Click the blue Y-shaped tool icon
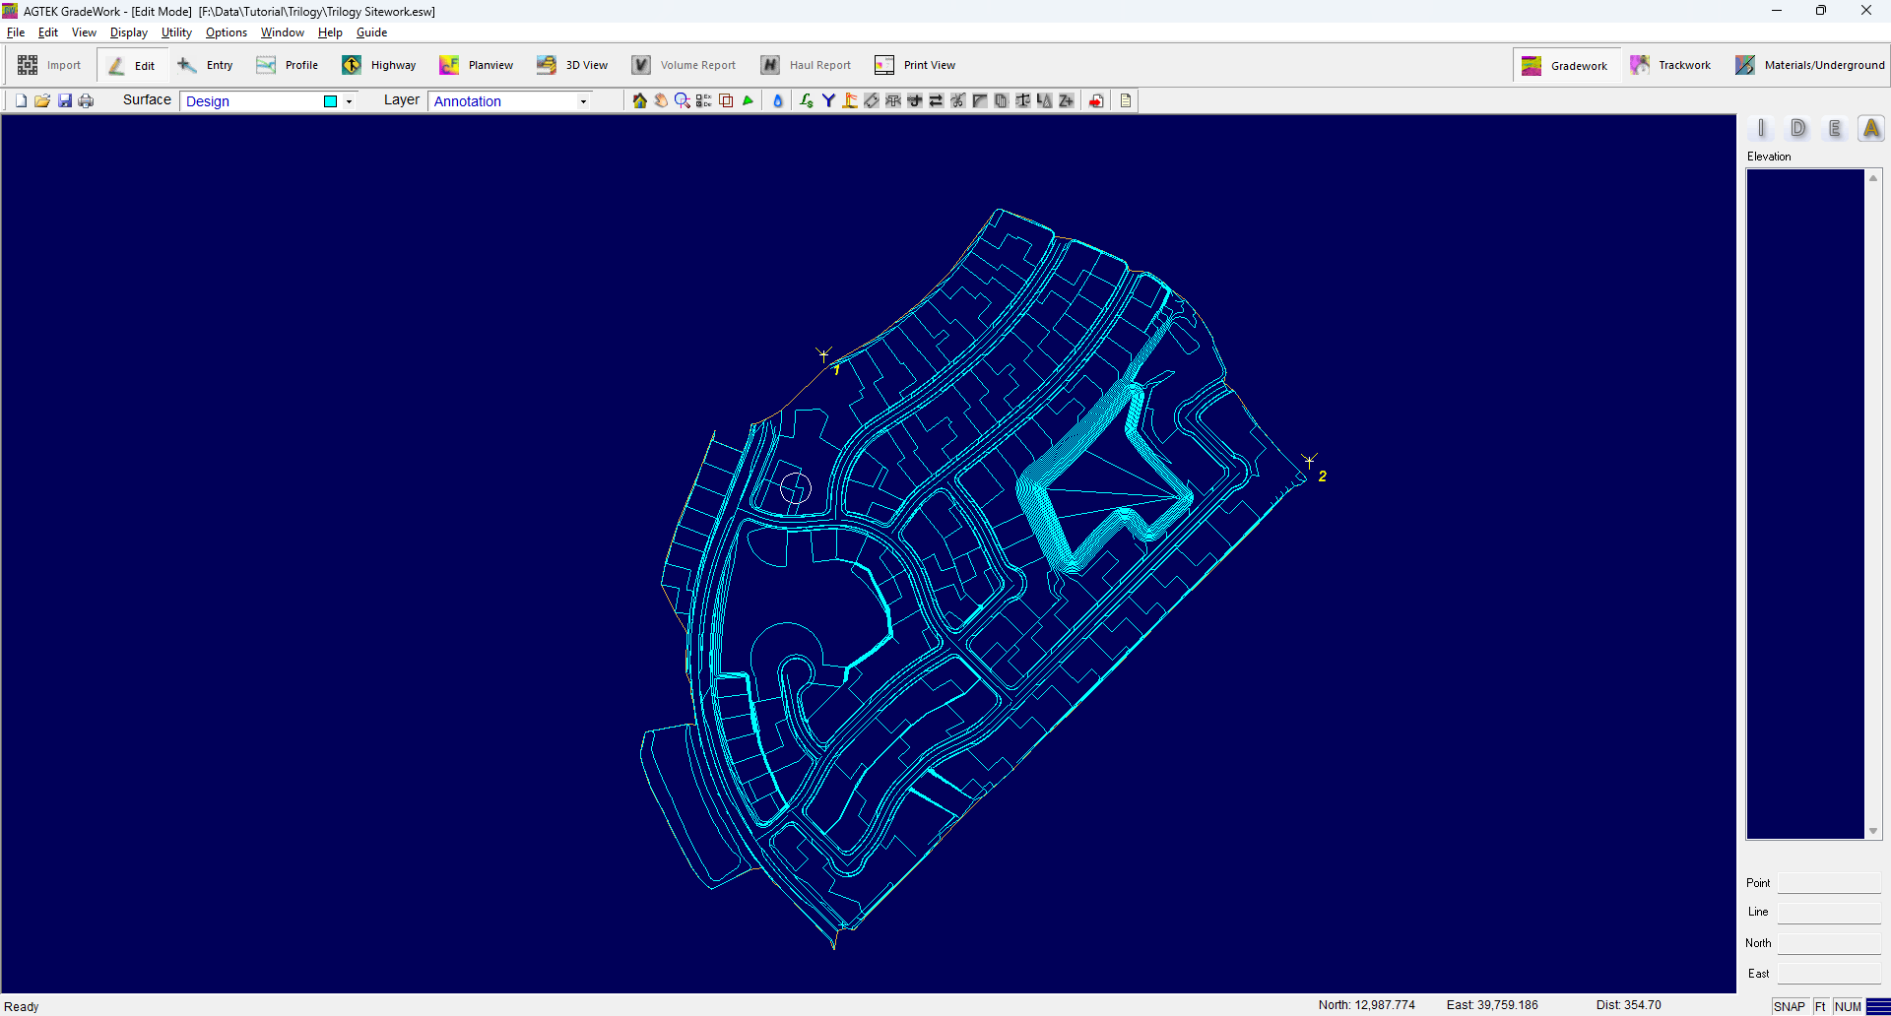Screen dimensions: 1891x1016 tap(828, 100)
